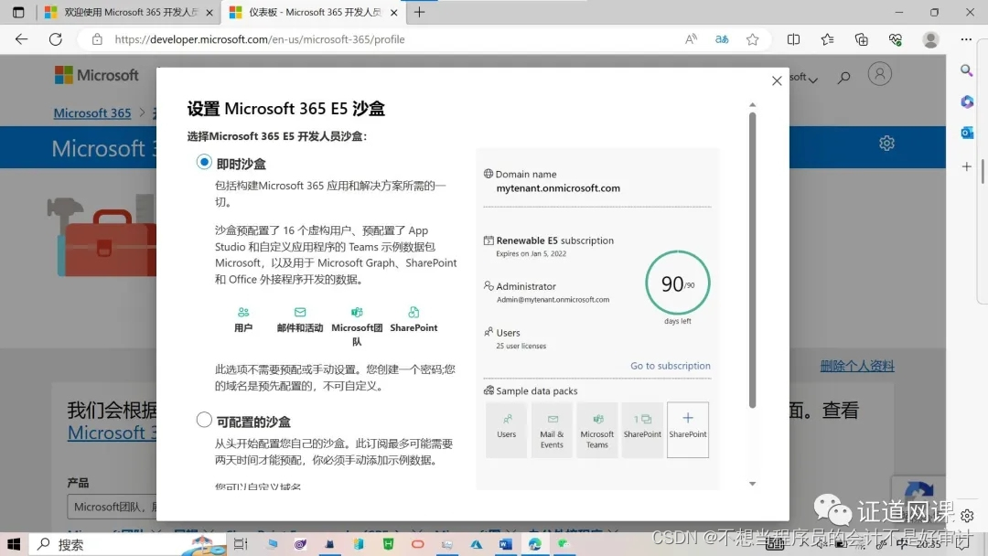This screenshot has height=556, width=988.
Task: Open the Microsoft 365 breadcrumb link
Action: pos(92,112)
